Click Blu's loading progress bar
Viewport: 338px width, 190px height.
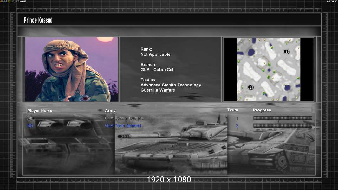(283, 118)
